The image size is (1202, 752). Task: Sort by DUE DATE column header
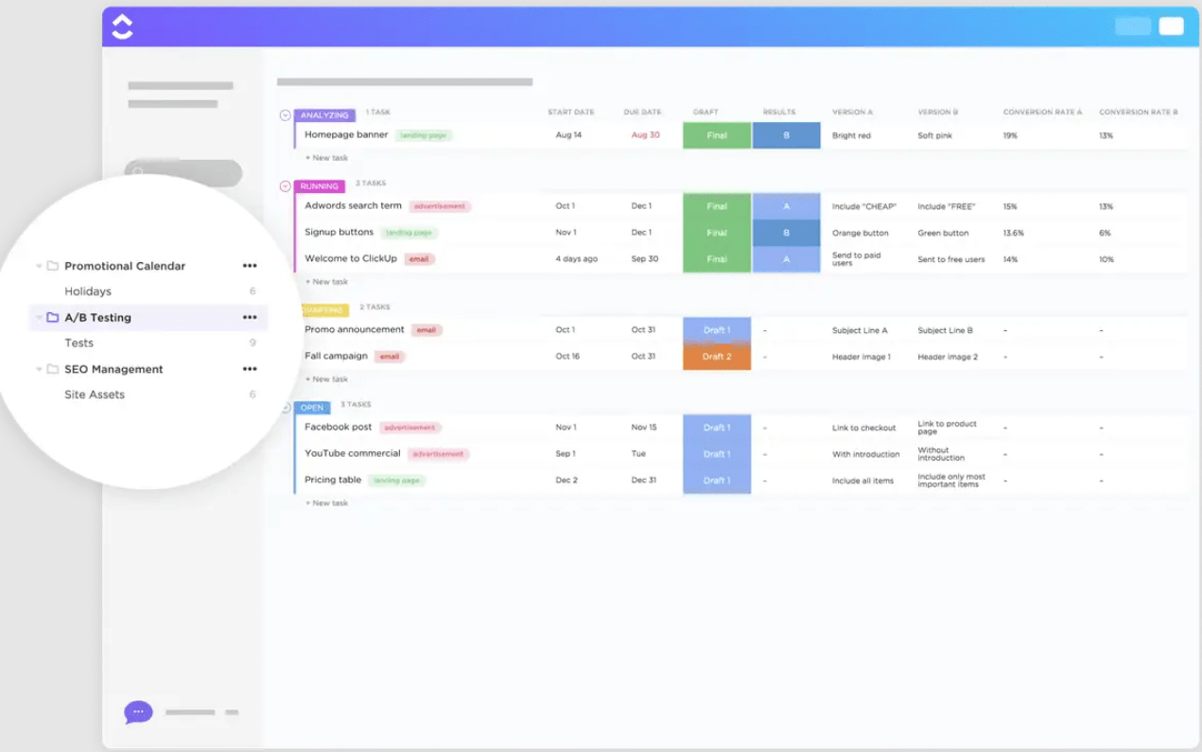click(x=642, y=113)
